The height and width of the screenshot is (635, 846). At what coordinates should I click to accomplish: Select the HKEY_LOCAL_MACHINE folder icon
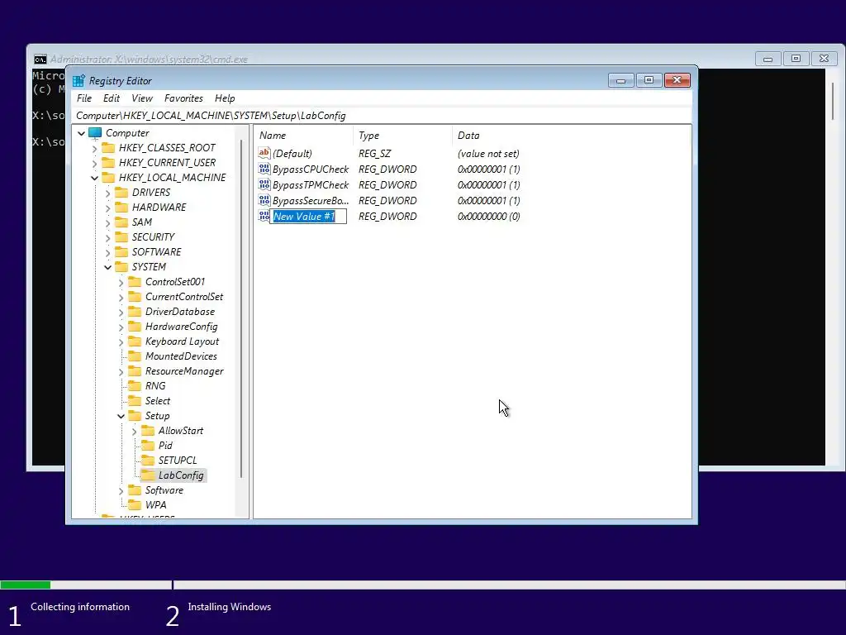108,178
